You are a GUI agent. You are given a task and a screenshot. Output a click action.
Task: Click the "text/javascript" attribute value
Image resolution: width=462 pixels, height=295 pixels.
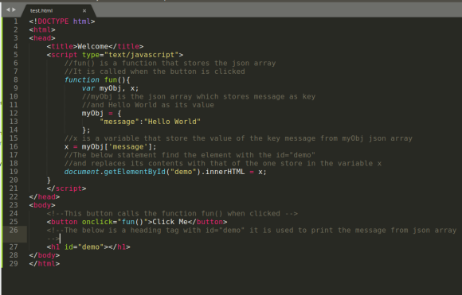142,55
